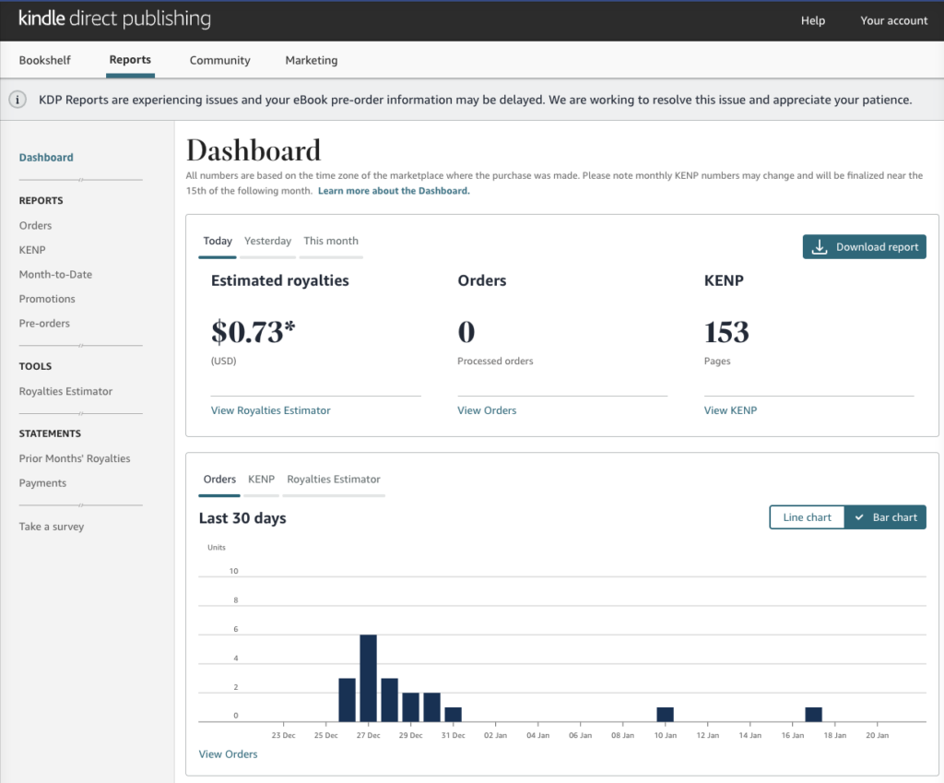The height and width of the screenshot is (783, 944).
Task: Click Learn more about the Dashboard
Action: tap(394, 191)
